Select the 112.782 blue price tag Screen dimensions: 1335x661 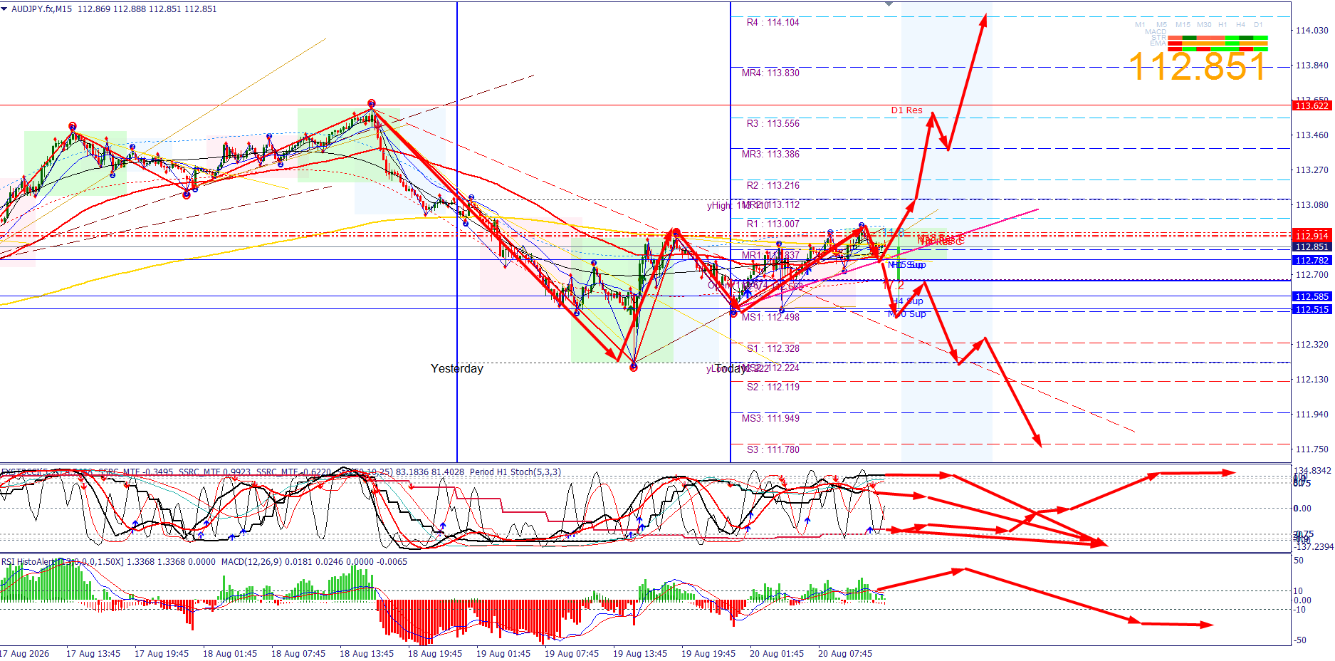pos(1312,260)
